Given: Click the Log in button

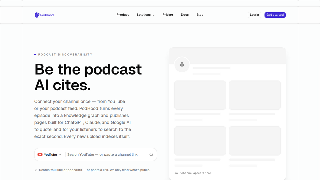Looking at the screenshot, I should (254, 15).
